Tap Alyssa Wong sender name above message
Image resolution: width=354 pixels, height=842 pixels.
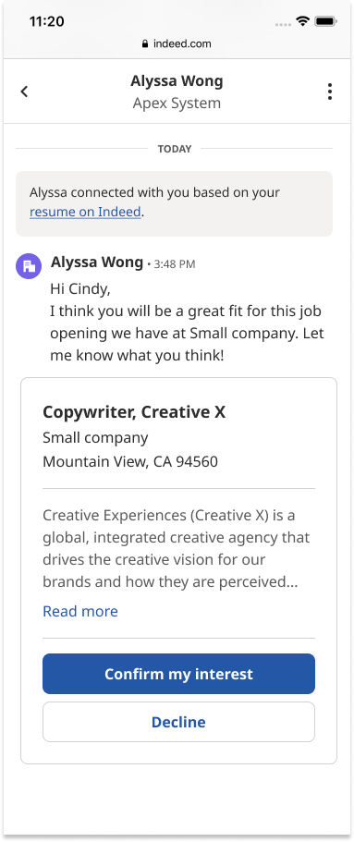click(x=97, y=262)
